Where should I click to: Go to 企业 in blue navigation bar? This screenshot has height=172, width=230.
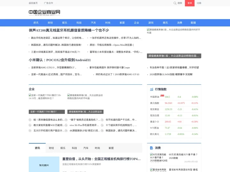coord(137,23)
